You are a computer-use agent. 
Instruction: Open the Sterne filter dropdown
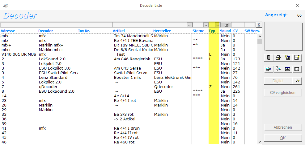pyautogui.click(x=205, y=25)
